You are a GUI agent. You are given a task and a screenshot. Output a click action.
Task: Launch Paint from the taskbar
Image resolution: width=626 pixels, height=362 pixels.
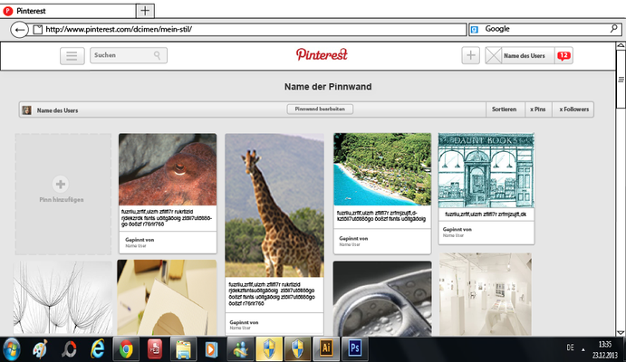pos(40,349)
